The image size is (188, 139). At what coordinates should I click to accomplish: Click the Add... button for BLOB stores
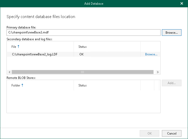172,83
